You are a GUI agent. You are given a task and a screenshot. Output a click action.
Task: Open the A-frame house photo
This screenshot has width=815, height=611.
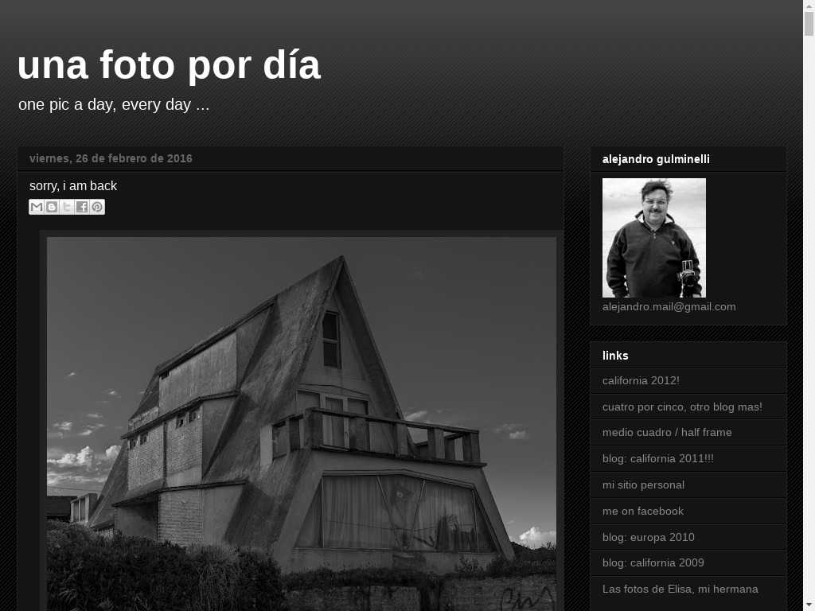click(x=302, y=423)
